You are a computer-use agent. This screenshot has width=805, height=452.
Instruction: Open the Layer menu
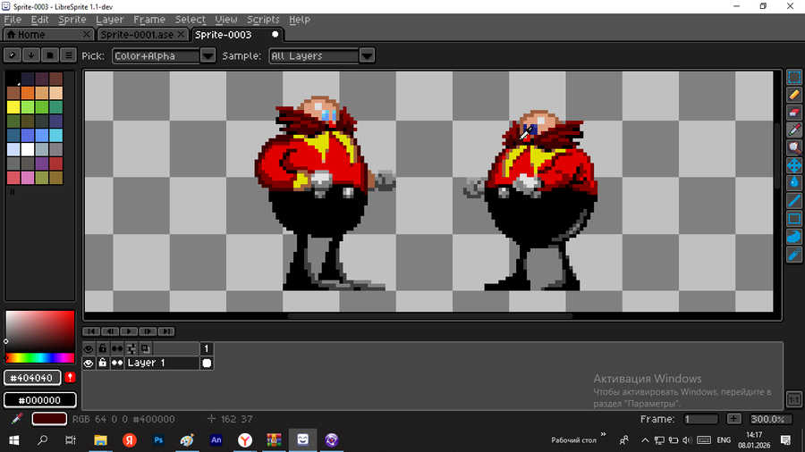point(110,20)
